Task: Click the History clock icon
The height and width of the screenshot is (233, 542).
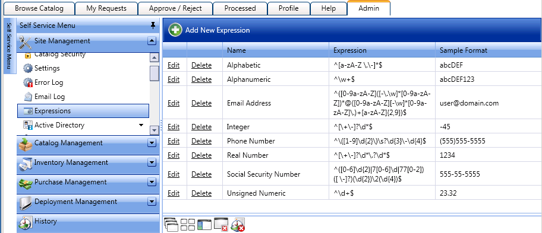Action: 25,223
